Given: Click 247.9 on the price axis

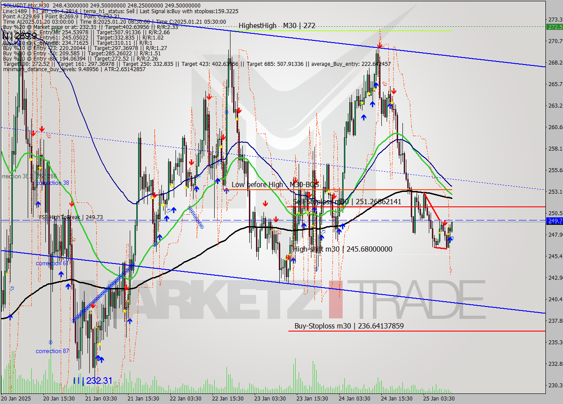Looking at the screenshot, I should (x=556, y=234).
